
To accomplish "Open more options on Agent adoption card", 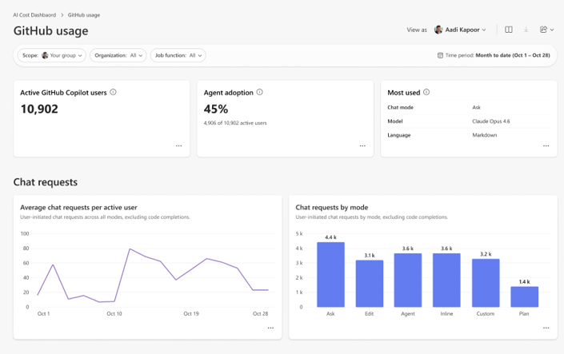I will (x=362, y=146).
